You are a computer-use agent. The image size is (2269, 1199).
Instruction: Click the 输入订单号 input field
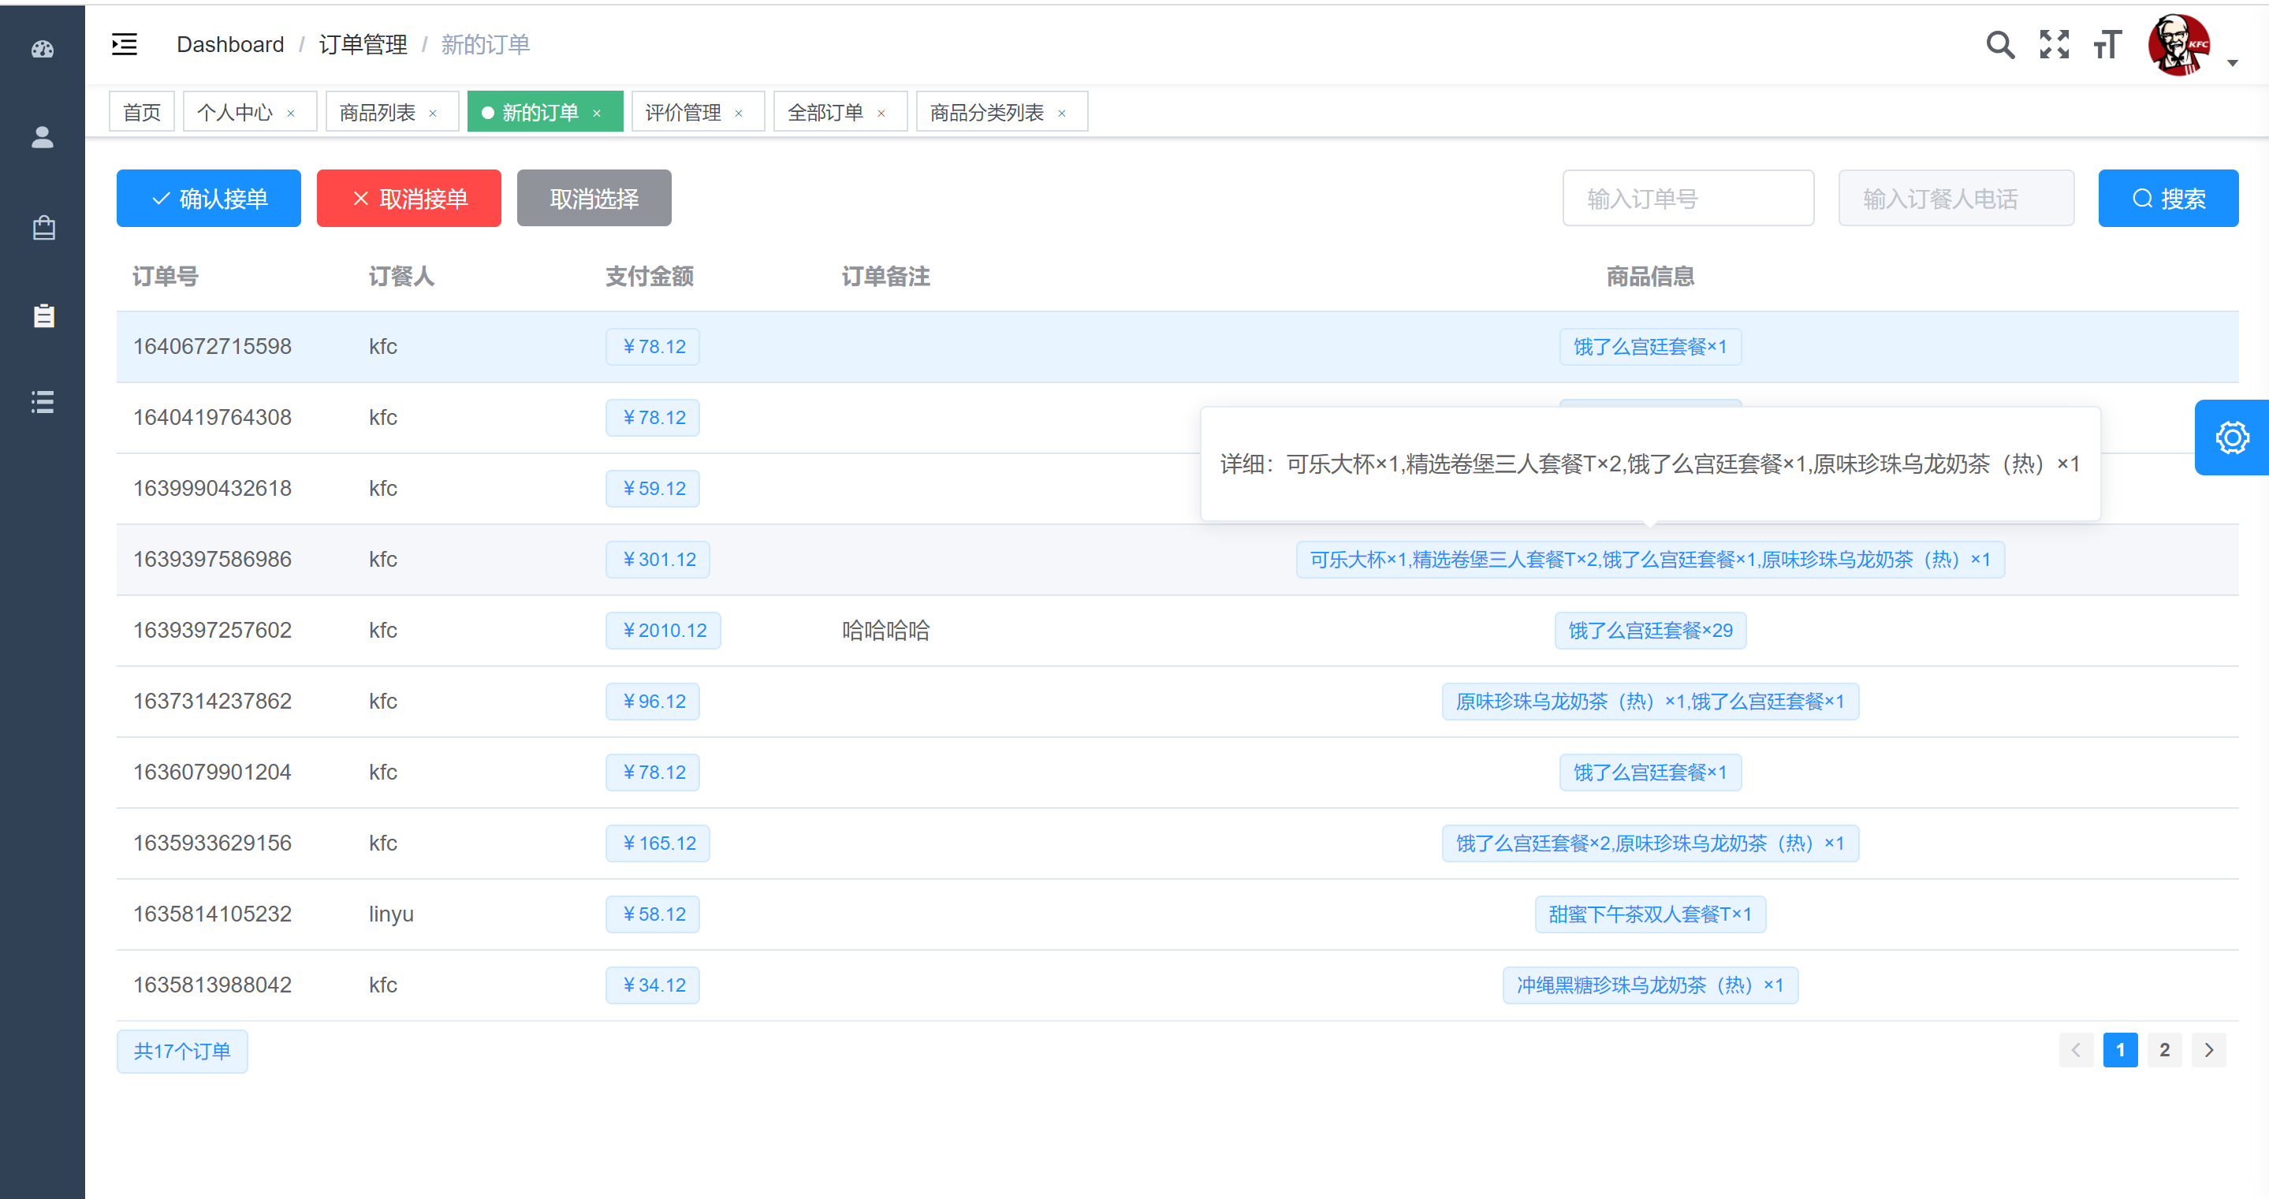(1688, 198)
